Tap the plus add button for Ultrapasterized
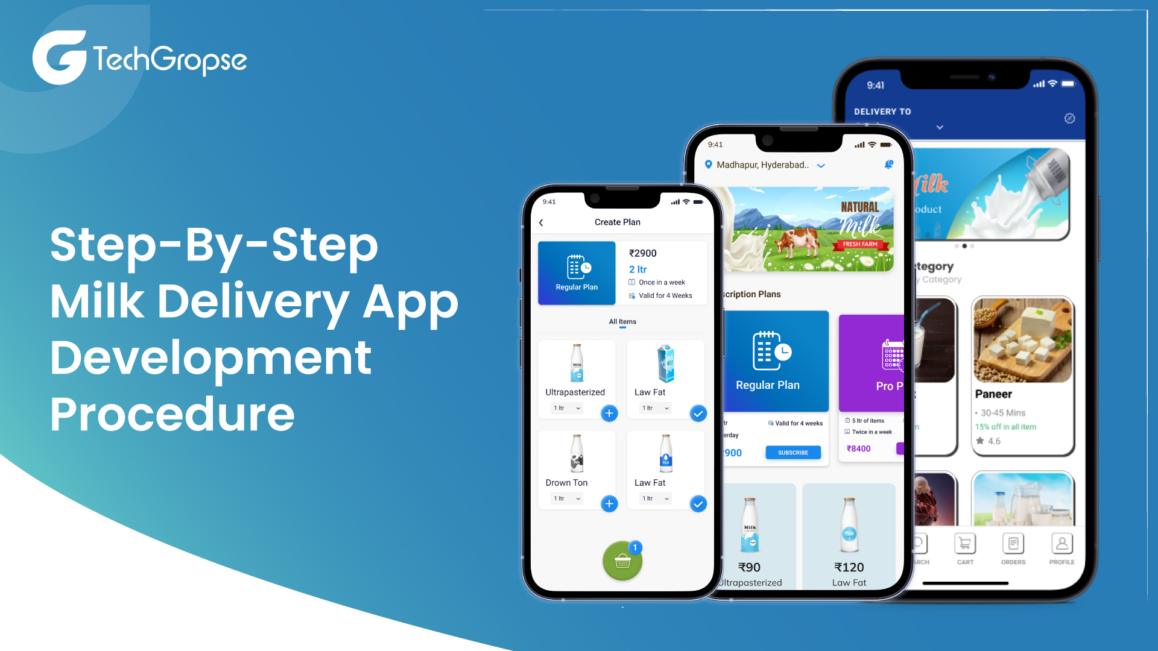Viewport: 1158px width, 651px height. pos(609,412)
